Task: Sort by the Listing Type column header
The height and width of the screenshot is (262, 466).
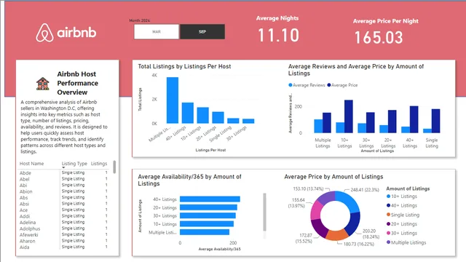Action: pyautogui.click(x=74, y=164)
